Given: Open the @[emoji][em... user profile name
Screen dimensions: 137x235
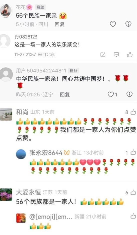Looking at the screenshot, I should pyautogui.click(x=51, y=217).
